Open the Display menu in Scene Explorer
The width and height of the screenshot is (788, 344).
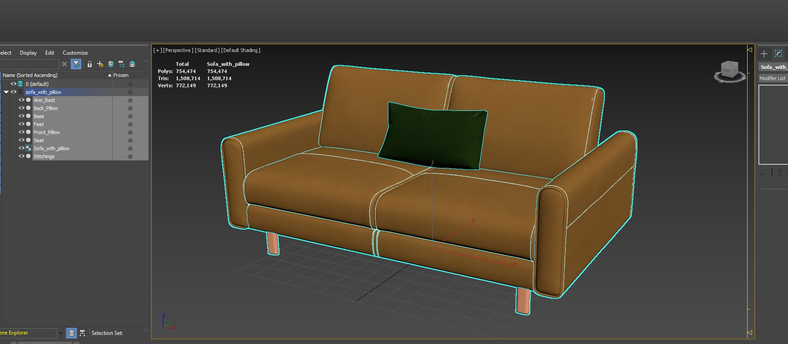point(28,53)
